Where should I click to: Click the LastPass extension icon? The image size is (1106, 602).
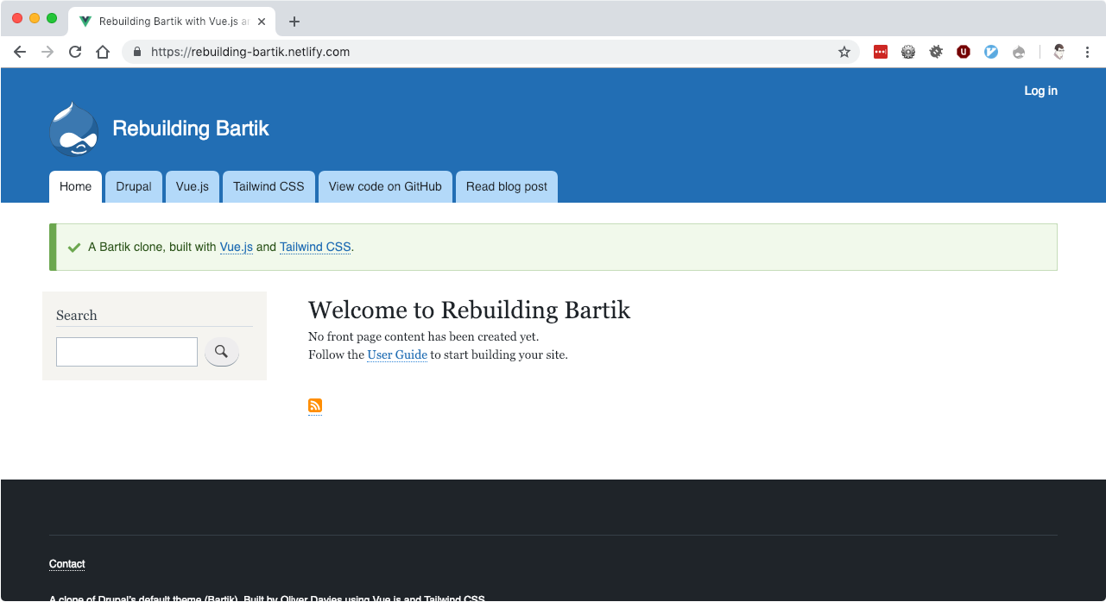[881, 52]
